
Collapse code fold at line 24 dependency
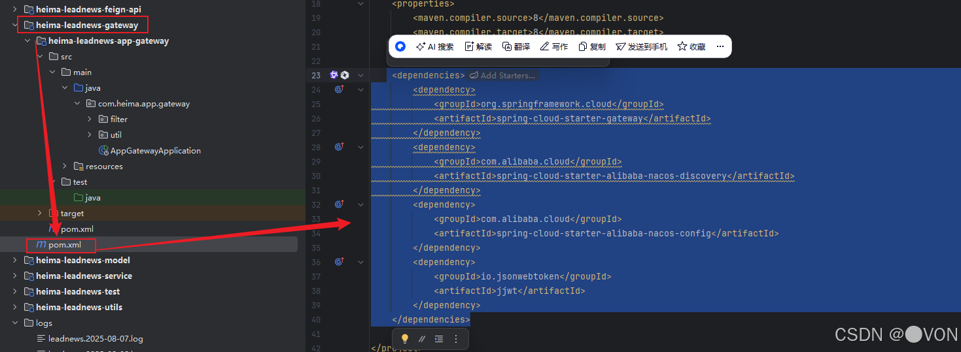360,89
